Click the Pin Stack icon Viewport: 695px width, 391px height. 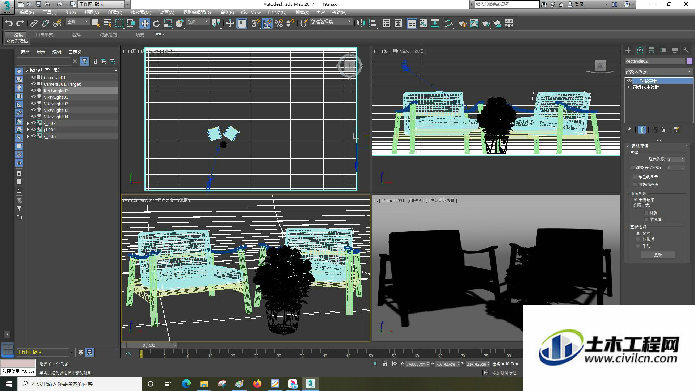click(x=629, y=130)
